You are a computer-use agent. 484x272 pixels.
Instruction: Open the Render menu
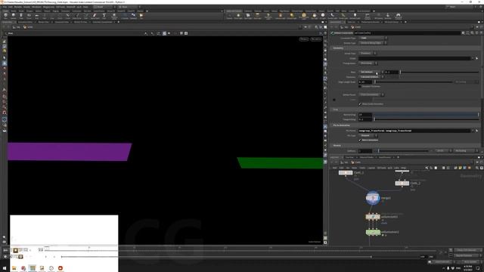[18, 7]
